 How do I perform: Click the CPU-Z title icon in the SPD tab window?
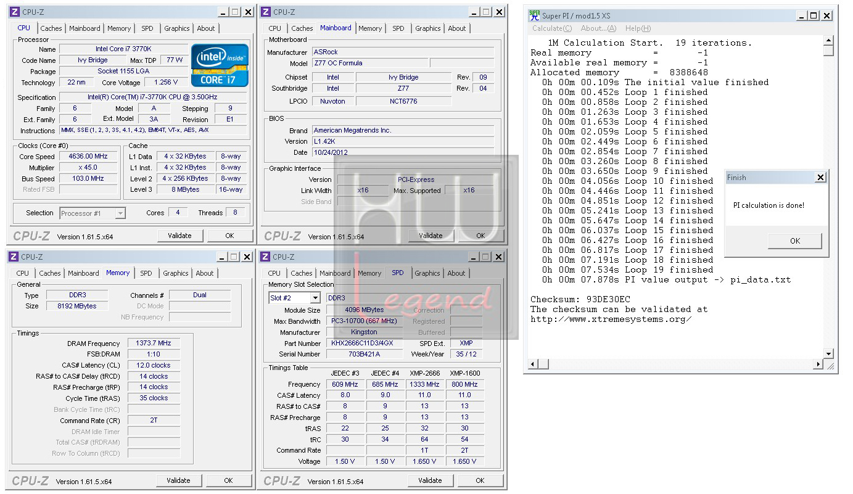coord(265,257)
